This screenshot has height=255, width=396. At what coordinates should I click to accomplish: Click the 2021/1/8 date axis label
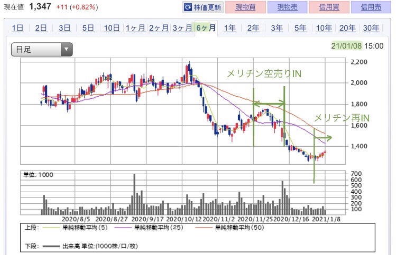pyautogui.click(x=326, y=219)
